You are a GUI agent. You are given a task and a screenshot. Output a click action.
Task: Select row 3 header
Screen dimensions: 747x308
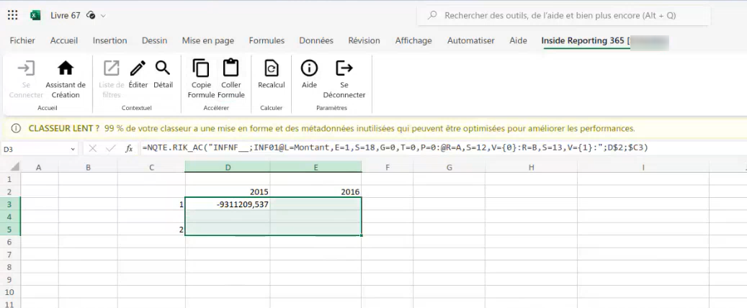pyautogui.click(x=11, y=204)
